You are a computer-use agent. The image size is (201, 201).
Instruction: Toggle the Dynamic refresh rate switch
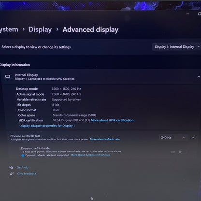[182, 152]
